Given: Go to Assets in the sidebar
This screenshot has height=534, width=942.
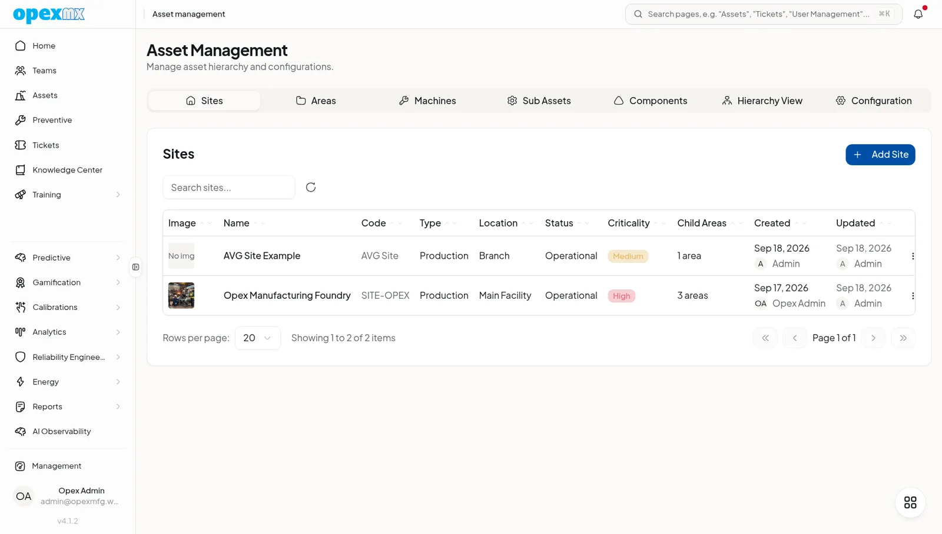Looking at the screenshot, I should tap(68, 95).
